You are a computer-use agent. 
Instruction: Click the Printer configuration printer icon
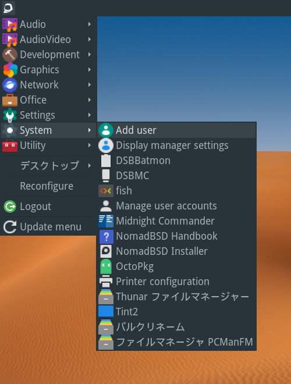click(106, 282)
